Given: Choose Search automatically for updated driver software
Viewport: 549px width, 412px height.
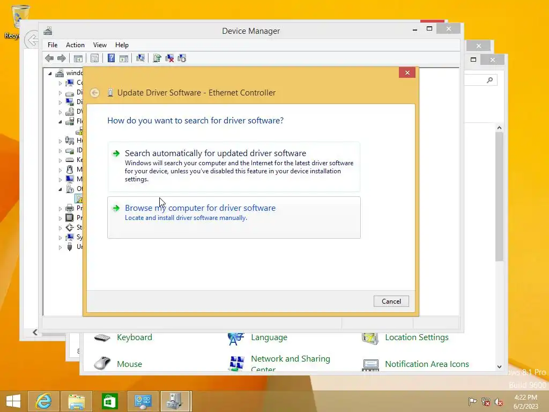Looking at the screenshot, I should [234, 167].
